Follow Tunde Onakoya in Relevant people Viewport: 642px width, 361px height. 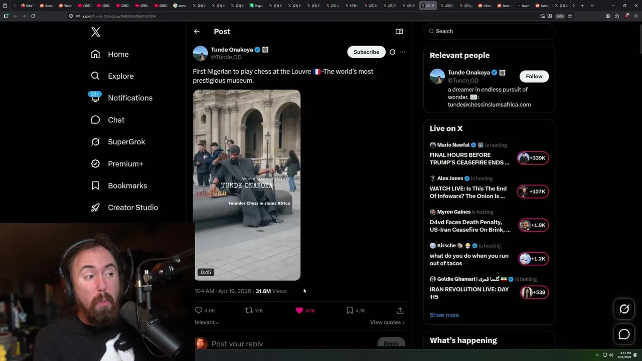(x=534, y=76)
